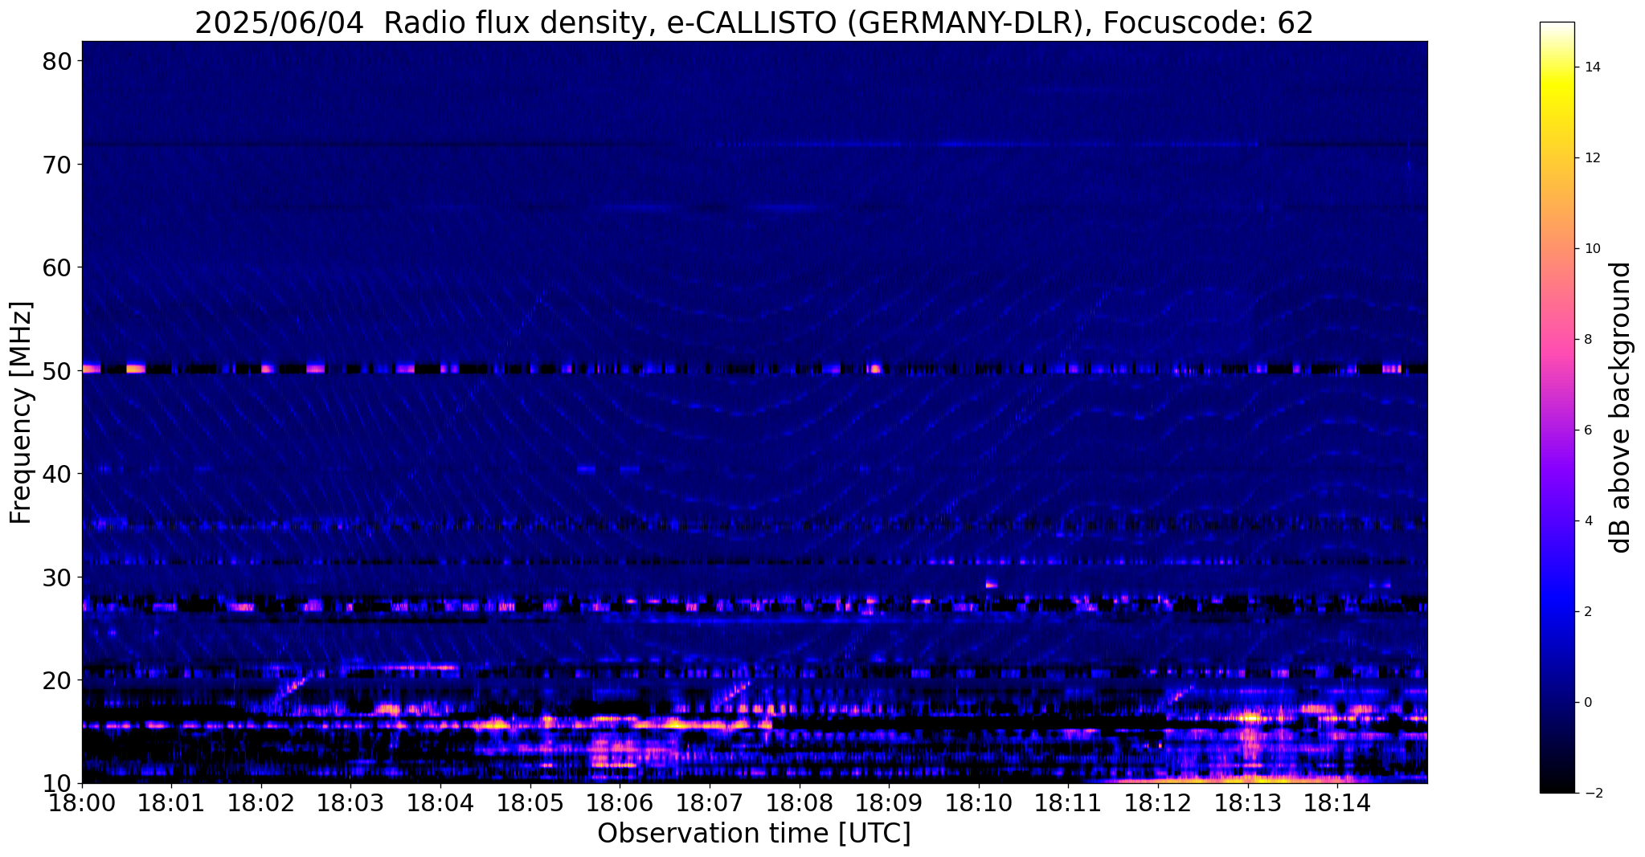The image size is (1645, 857).
Task: Click the 18:01 time tick label
Action: point(171,802)
